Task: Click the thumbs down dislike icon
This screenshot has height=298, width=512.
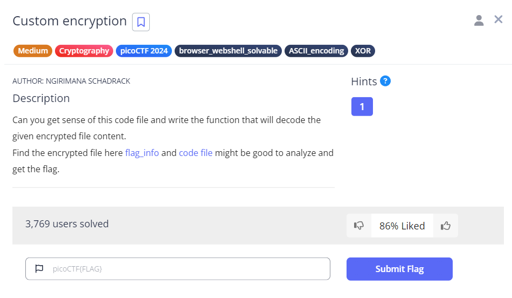Action: [x=359, y=226]
